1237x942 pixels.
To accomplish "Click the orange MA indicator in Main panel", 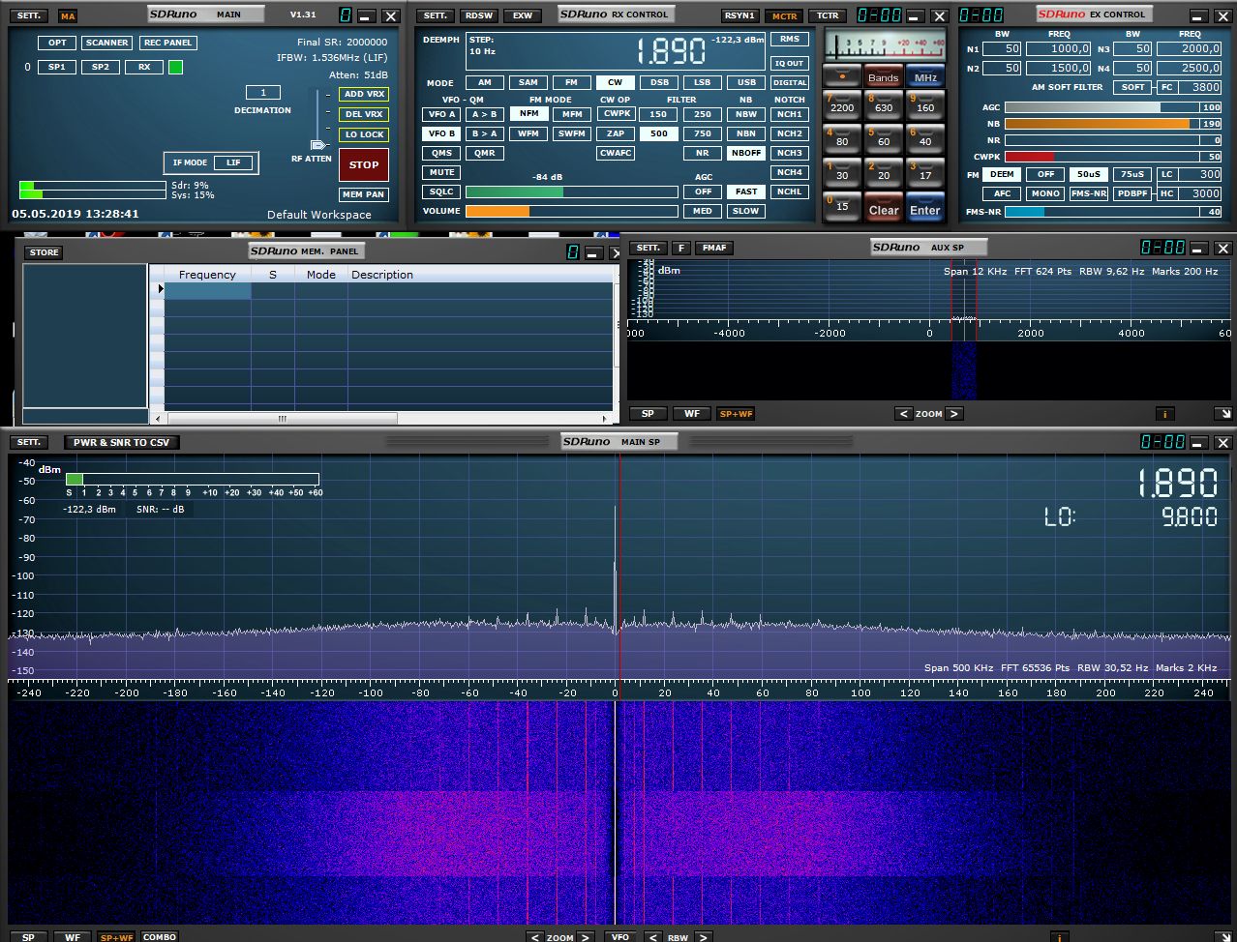I will pyautogui.click(x=68, y=16).
